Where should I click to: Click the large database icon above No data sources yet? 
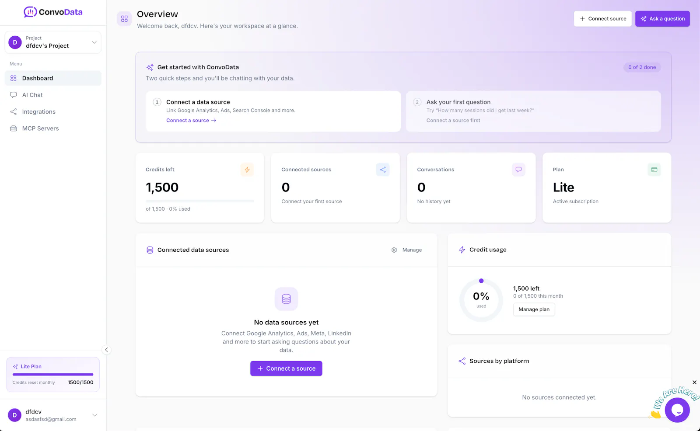pyautogui.click(x=286, y=299)
